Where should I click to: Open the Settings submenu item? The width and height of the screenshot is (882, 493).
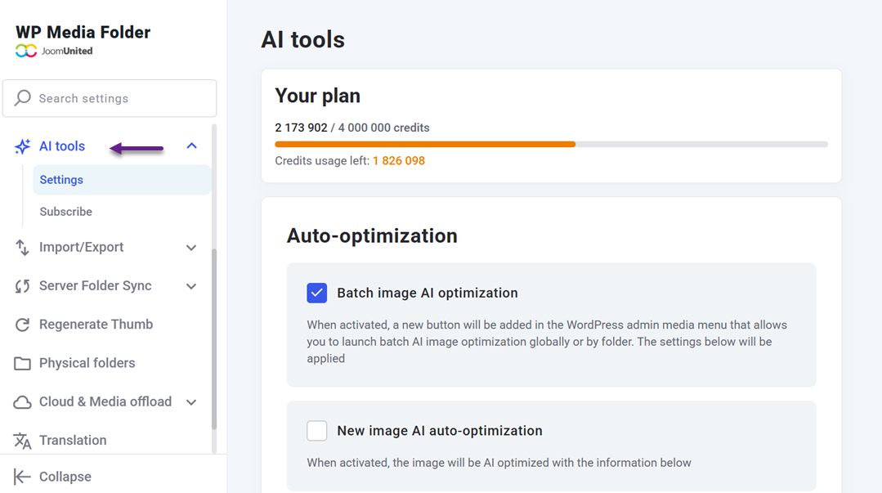[x=122, y=180]
